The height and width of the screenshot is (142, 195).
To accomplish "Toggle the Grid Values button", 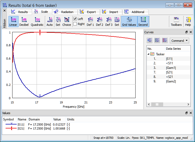I will pos(129,21).
